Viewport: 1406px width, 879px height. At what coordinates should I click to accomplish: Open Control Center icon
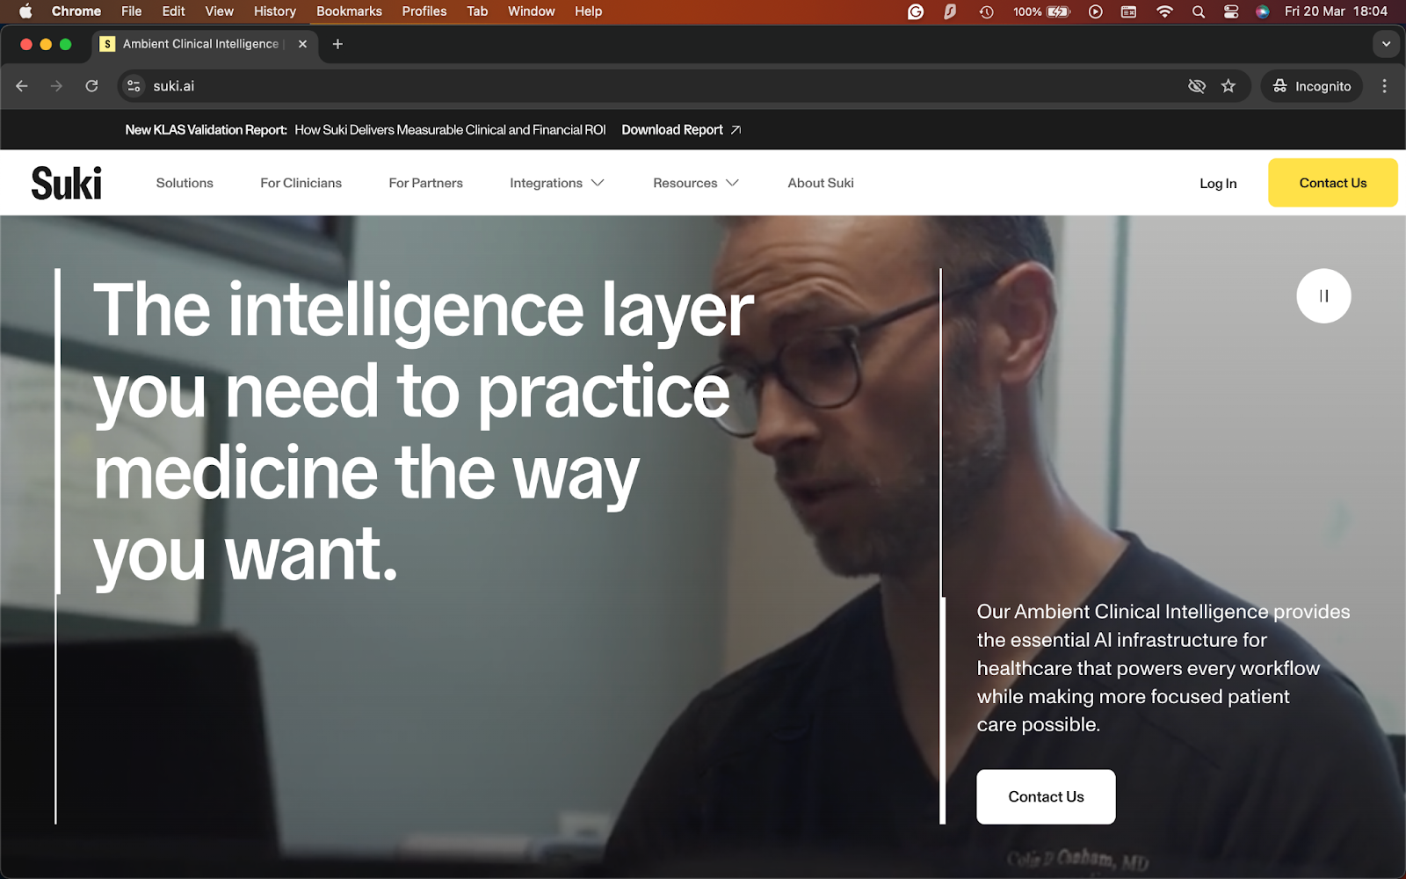pyautogui.click(x=1231, y=11)
